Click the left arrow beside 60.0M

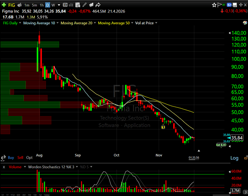(230, 172)
